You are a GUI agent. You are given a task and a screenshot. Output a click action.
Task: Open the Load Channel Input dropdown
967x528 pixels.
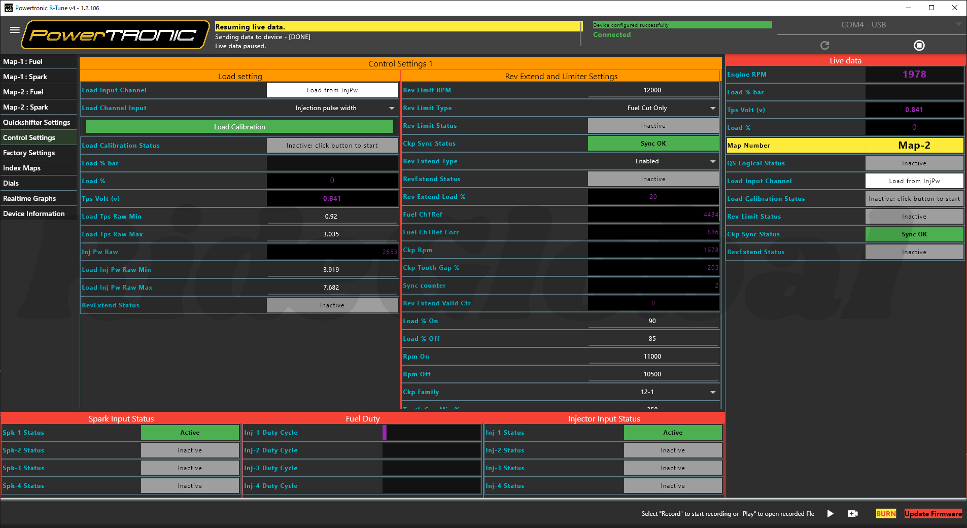[391, 108]
